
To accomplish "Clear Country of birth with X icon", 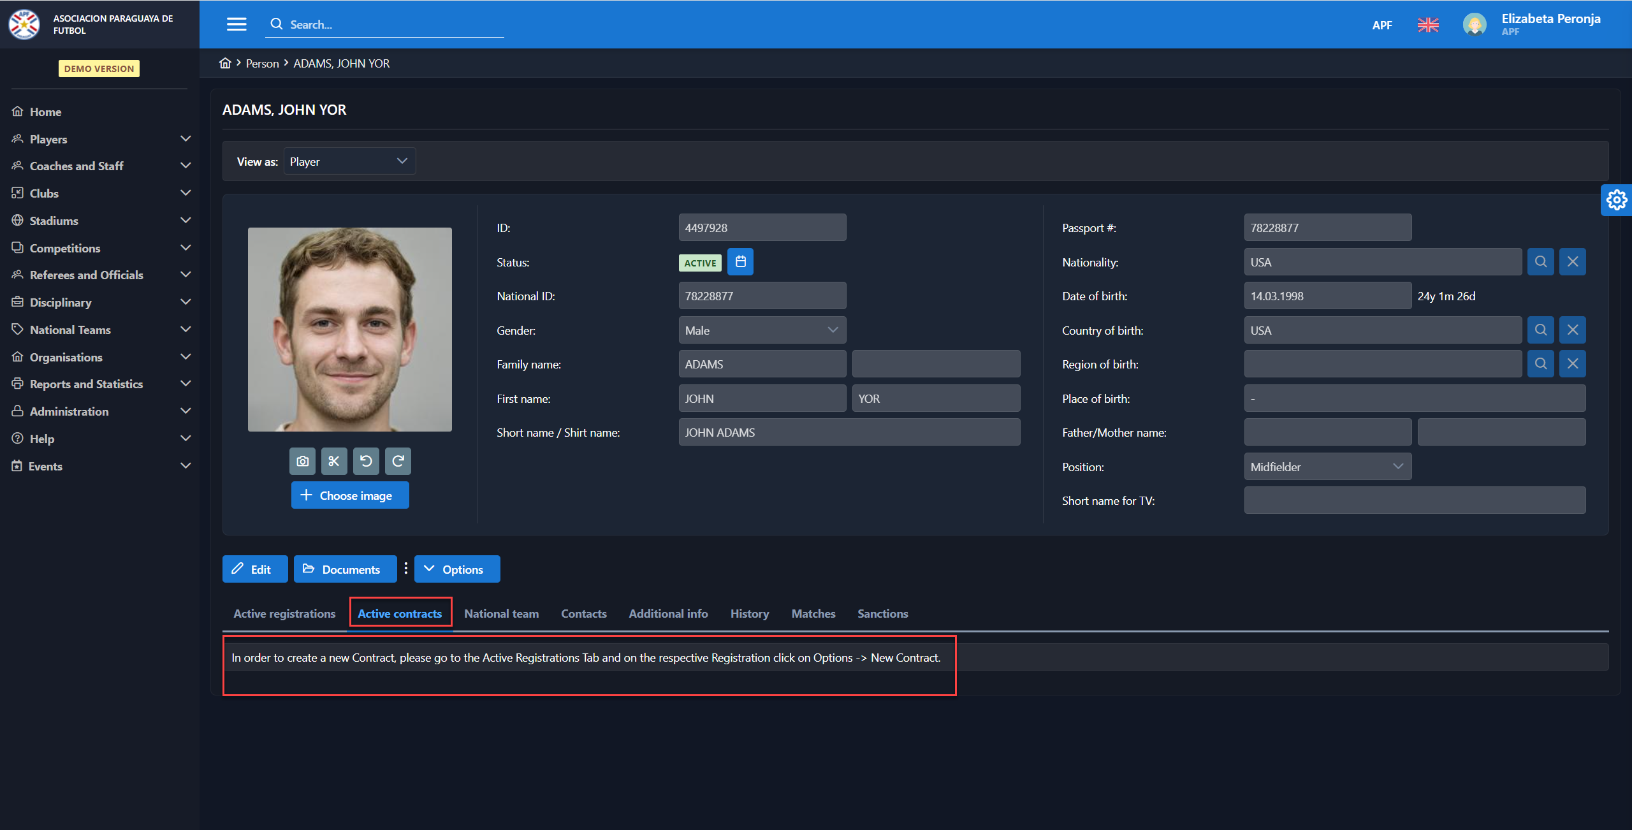I will pyautogui.click(x=1572, y=330).
